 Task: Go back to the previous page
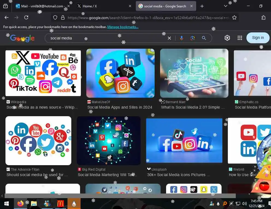7,17
